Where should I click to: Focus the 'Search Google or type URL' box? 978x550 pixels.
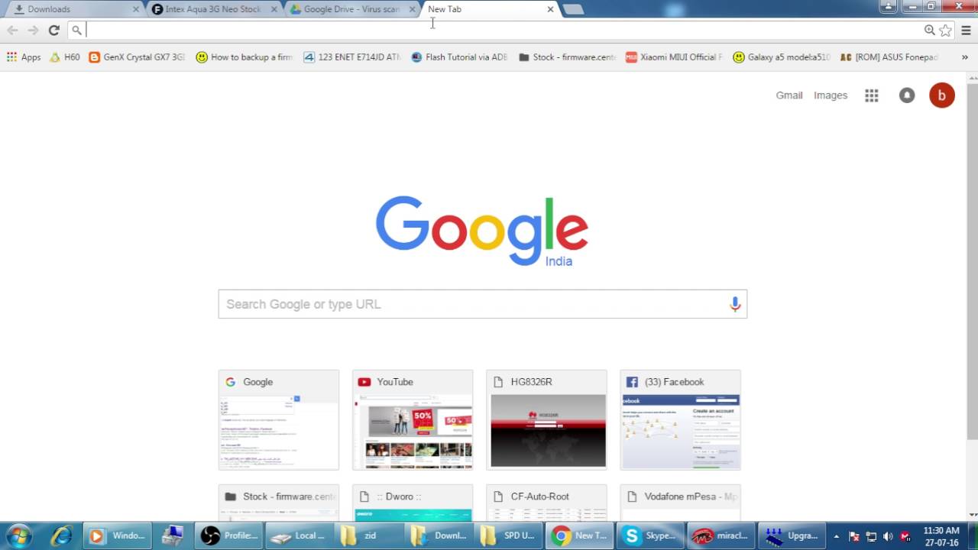click(482, 304)
